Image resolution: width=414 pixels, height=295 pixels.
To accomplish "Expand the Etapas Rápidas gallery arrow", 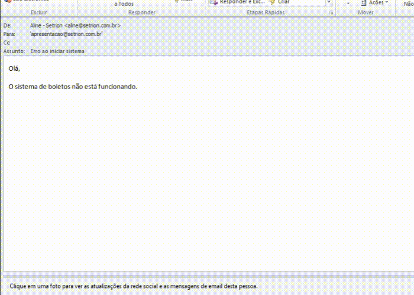I will (329, 2).
